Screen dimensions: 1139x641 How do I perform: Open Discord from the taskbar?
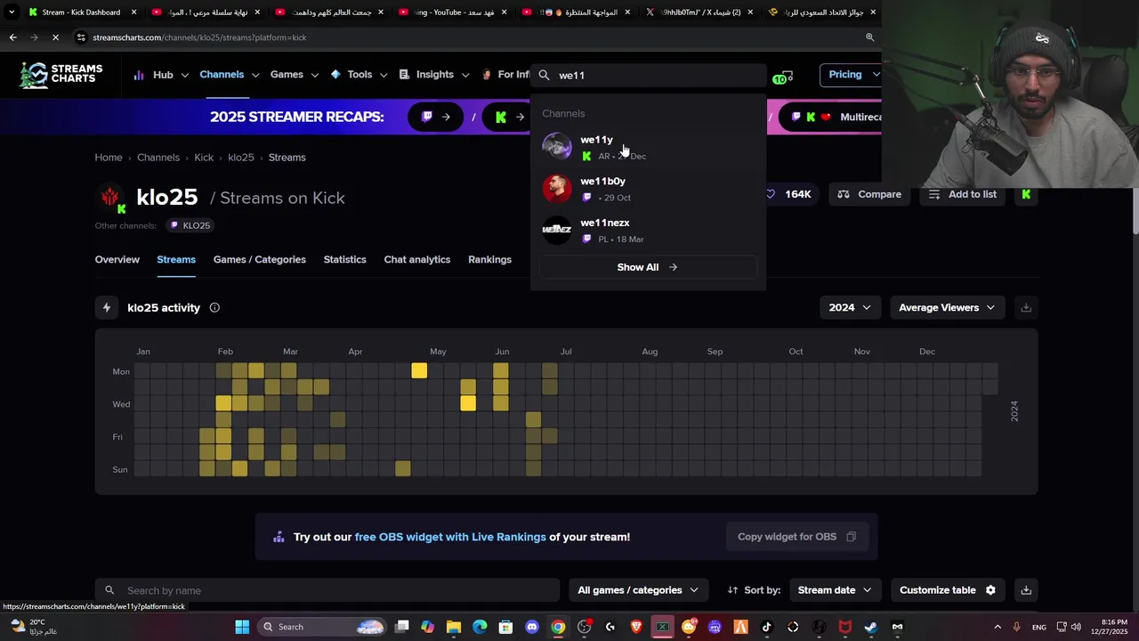tap(532, 627)
